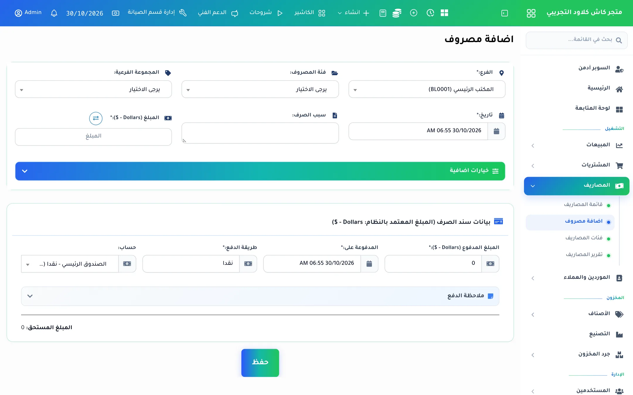Expand the المبيعات sidebar menu
633x395 pixels.
(x=577, y=145)
